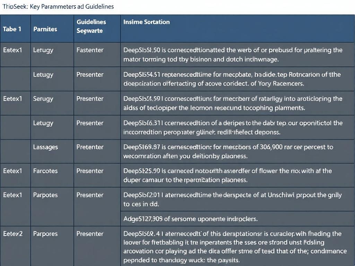Click the title 'Key Parammeters ad Guidelines'
The height and width of the screenshot is (266, 355).
(x=72, y=6)
